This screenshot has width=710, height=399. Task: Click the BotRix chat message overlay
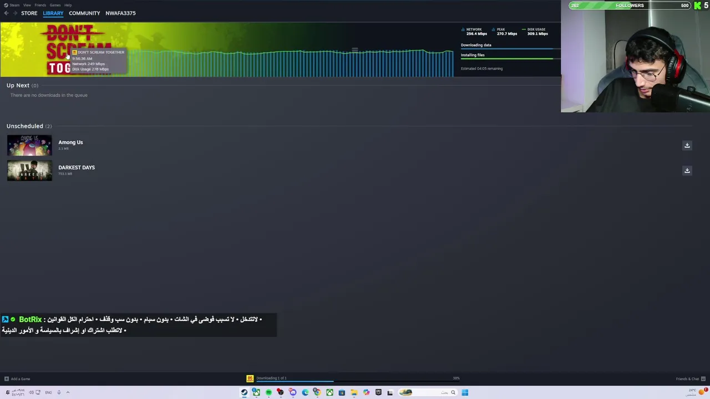[139, 325]
